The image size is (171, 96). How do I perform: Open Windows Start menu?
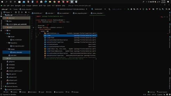[2, 2]
